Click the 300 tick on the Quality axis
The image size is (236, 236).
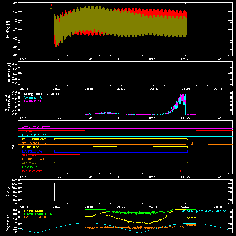[14, 181]
